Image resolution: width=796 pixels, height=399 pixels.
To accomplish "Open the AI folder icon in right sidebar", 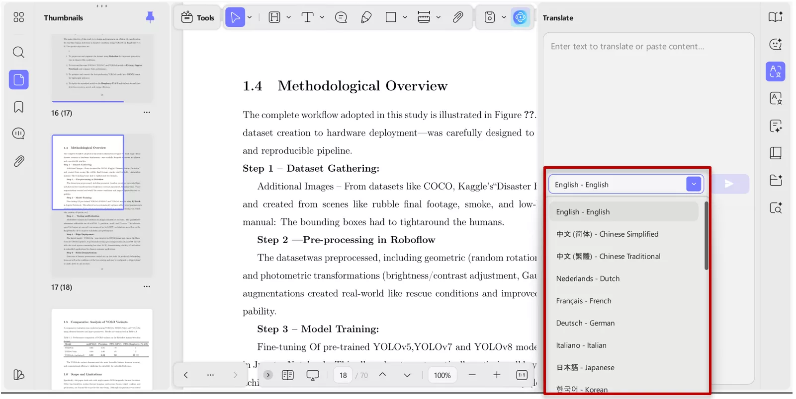I will click(x=776, y=180).
